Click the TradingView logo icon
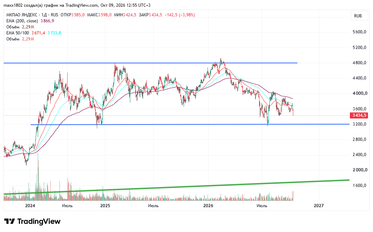 tap(10, 221)
